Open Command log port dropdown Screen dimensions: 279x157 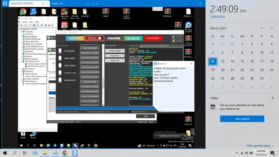tap(161, 46)
